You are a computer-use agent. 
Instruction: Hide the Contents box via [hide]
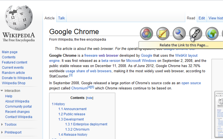pos(90,98)
